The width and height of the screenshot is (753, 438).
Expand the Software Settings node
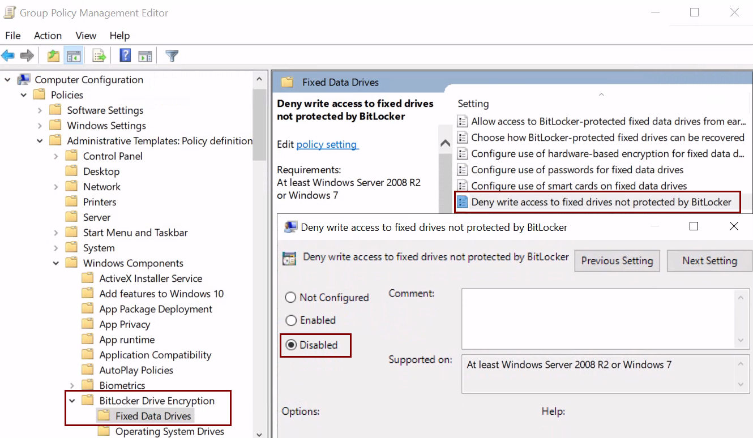click(40, 110)
